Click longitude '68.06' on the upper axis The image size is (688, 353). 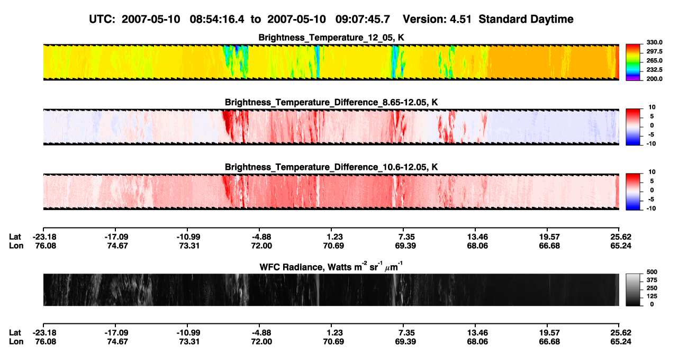point(477,246)
